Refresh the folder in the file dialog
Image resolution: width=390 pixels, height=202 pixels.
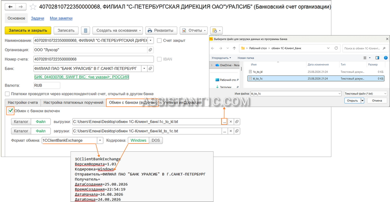click(336, 48)
